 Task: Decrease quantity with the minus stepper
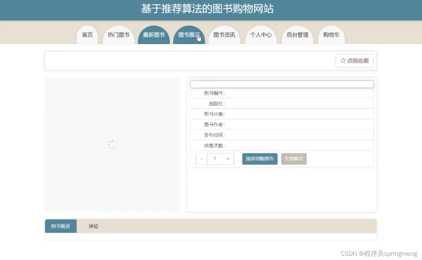click(x=201, y=158)
